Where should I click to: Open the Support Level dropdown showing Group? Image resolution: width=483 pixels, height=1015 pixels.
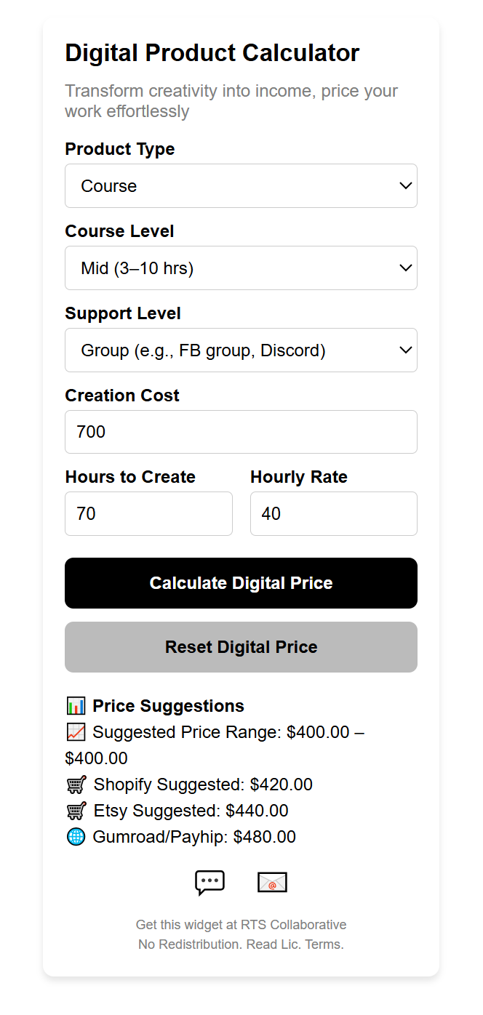[x=241, y=350]
